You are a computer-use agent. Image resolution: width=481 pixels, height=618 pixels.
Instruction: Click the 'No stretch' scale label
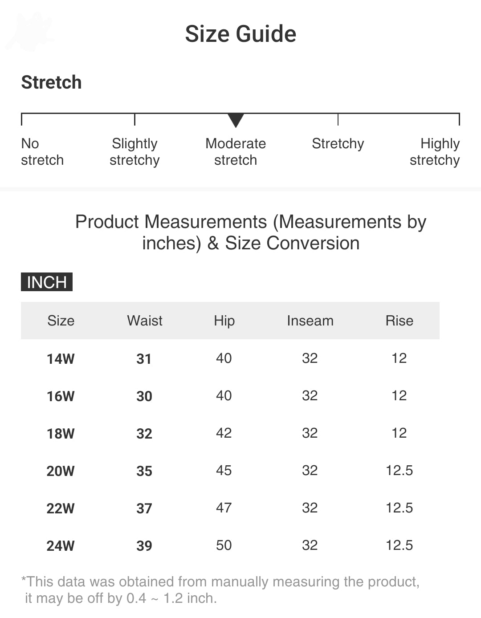[x=42, y=152]
